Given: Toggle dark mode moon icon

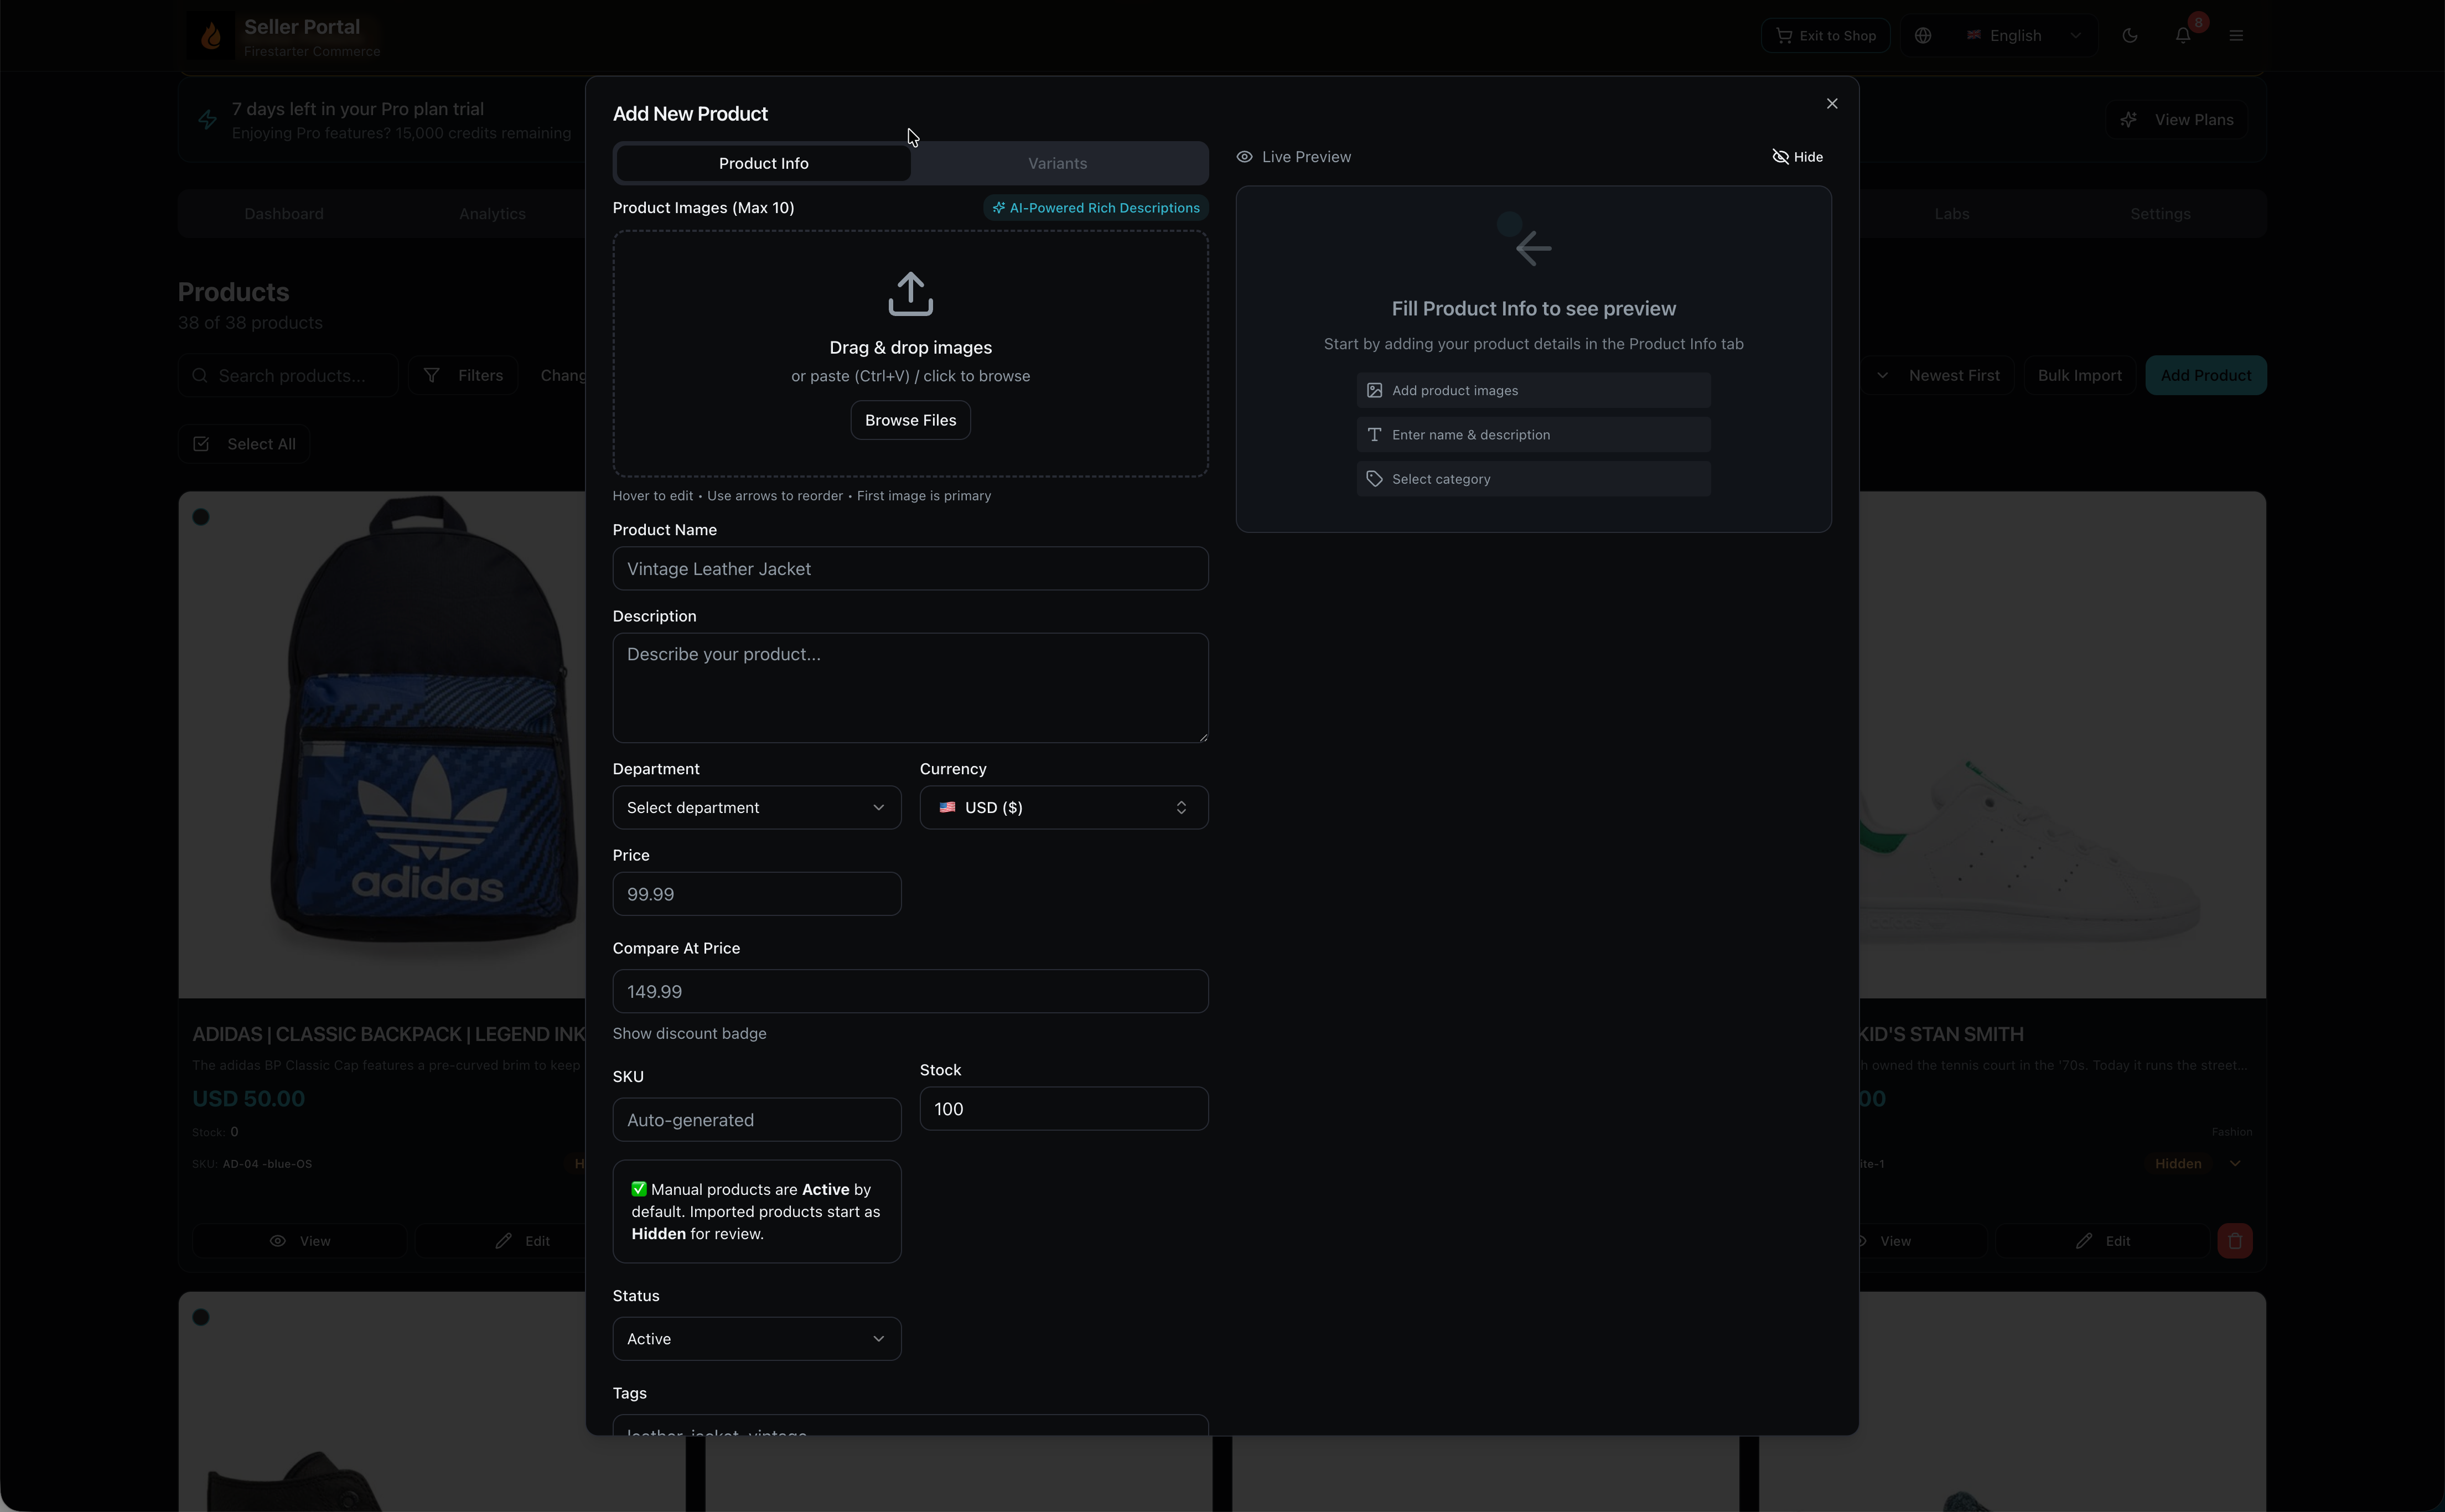Looking at the screenshot, I should tap(2129, 36).
